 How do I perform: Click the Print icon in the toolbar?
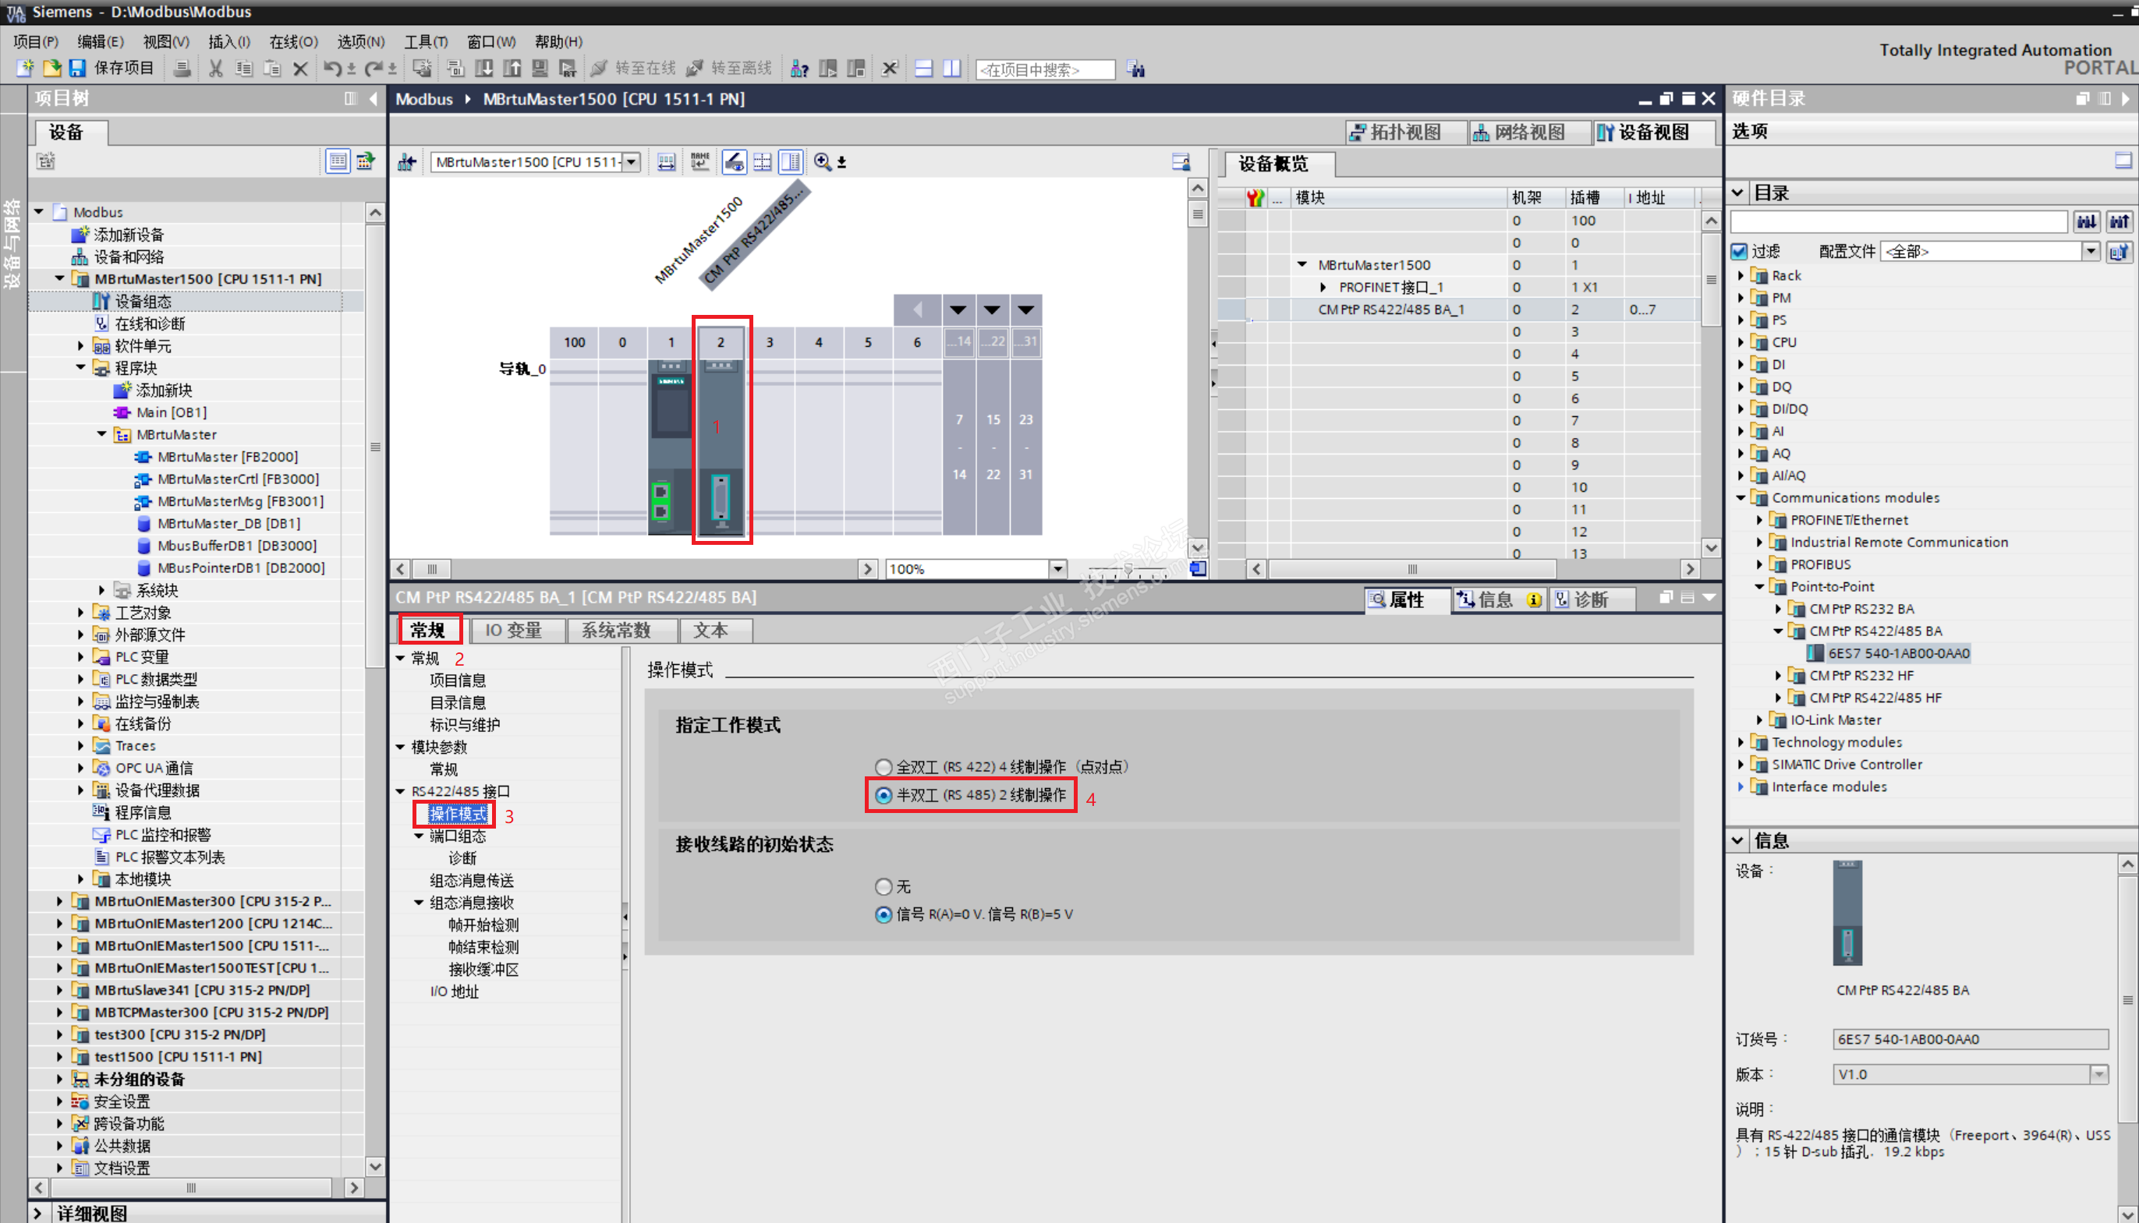[181, 69]
